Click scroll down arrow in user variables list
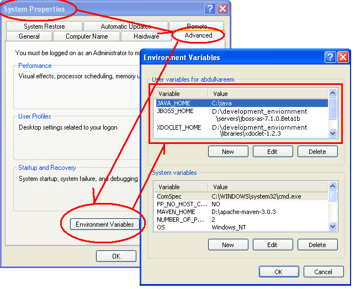Viewport: 355px width, 289px height. click(x=332, y=133)
